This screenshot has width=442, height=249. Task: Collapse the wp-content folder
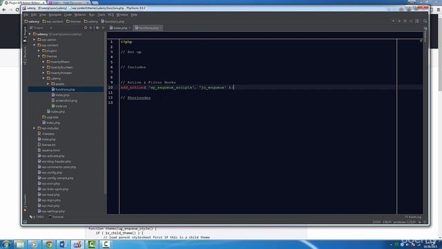tap(35, 45)
